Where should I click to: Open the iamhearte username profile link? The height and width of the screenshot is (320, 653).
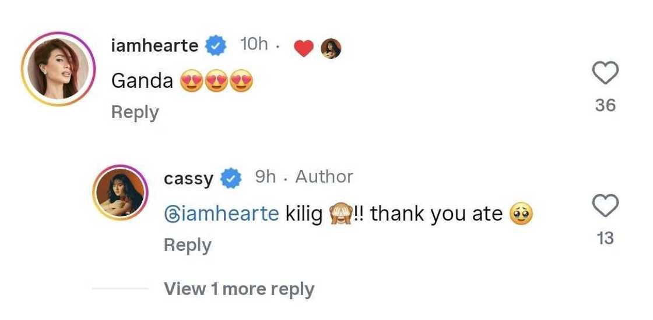155,45
